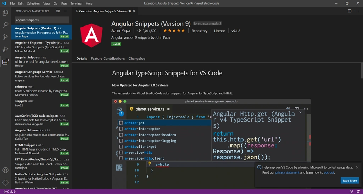The image size is (363, 194).
Task: Dismiss the usage data notification
Action: tap(357, 167)
